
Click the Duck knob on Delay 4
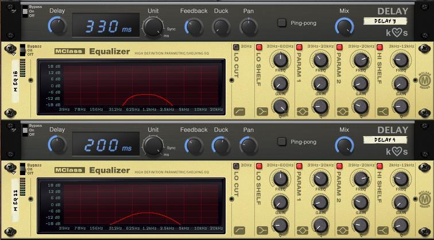pos(221,145)
